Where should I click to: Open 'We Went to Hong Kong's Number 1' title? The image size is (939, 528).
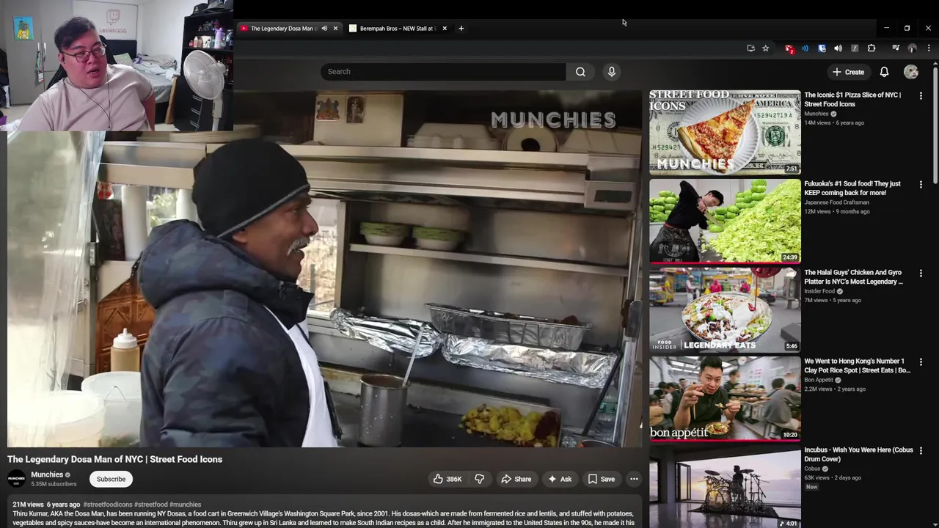(857, 365)
